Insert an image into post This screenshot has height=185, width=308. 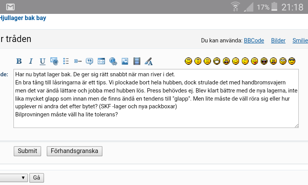coord(125,61)
